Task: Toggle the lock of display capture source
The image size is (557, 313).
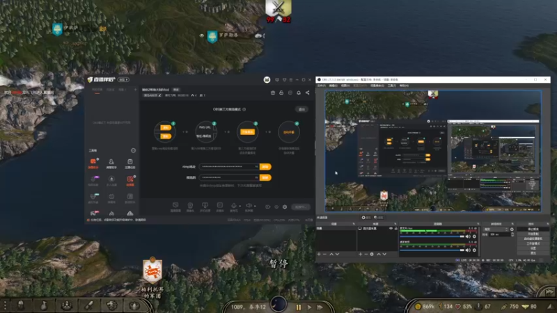Action: coord(395,229)
